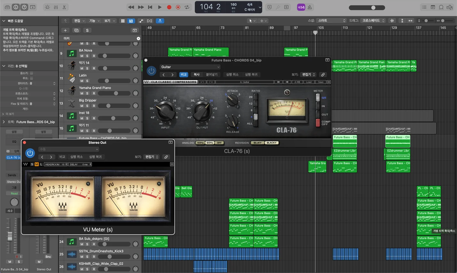Toggle the Solo S icon in control bar
Screen dimensions: 457x273
pyautogui.click(x=286, y=7)
